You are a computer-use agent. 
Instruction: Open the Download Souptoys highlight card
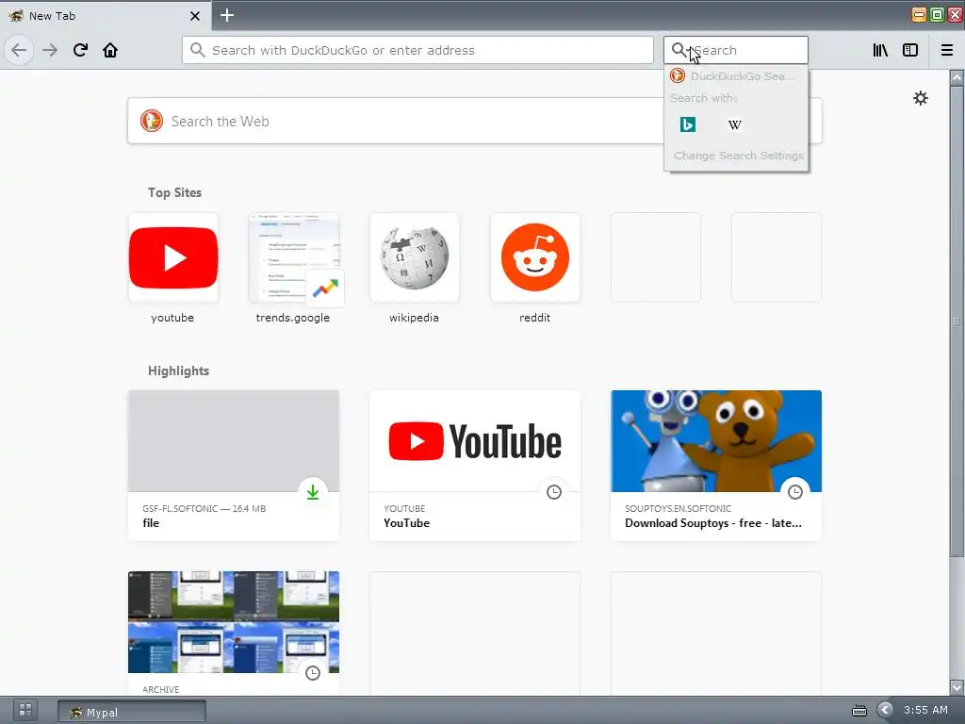pos(716,466)
